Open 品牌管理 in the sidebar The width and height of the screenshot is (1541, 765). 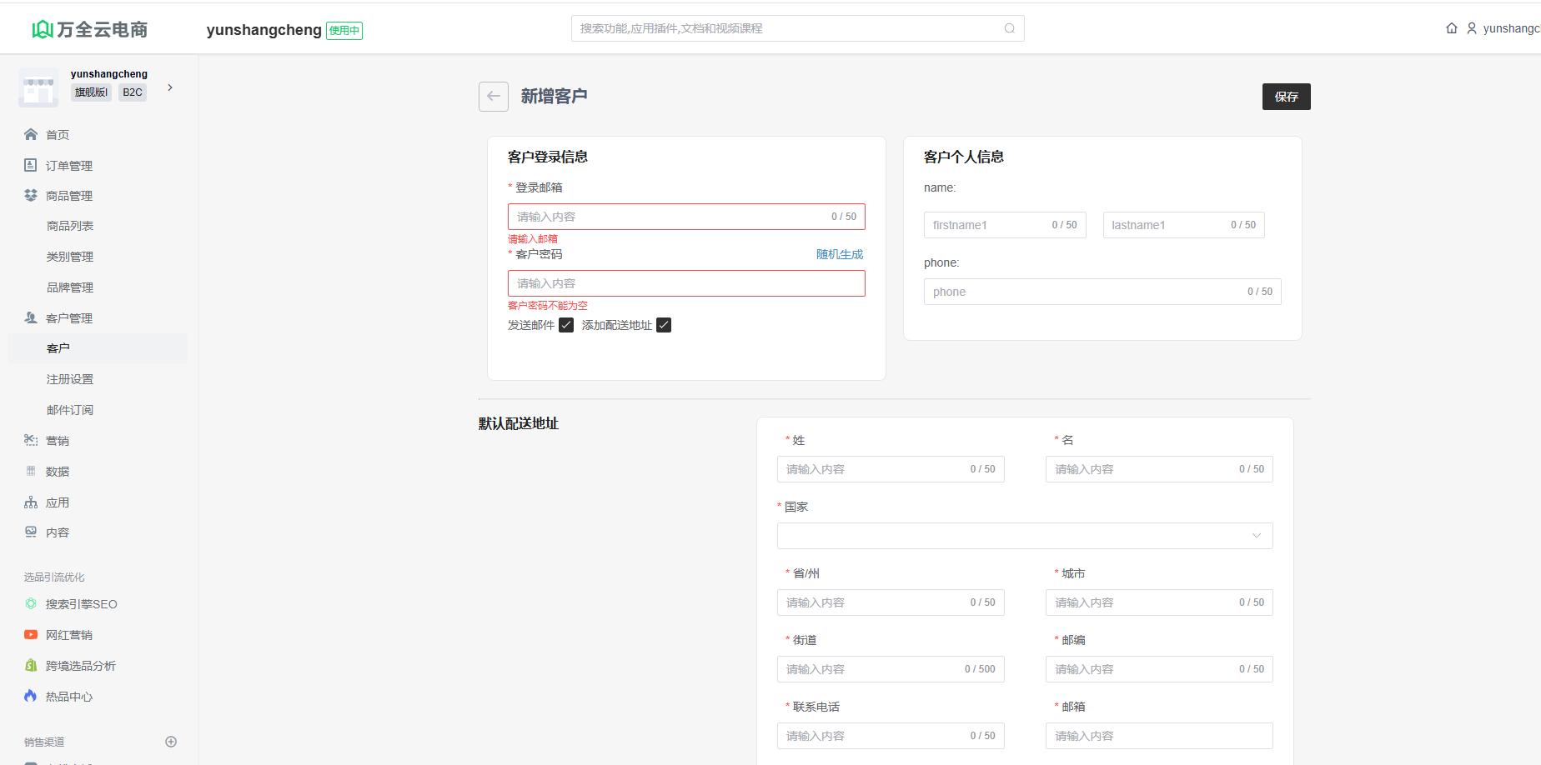[70, 287]
